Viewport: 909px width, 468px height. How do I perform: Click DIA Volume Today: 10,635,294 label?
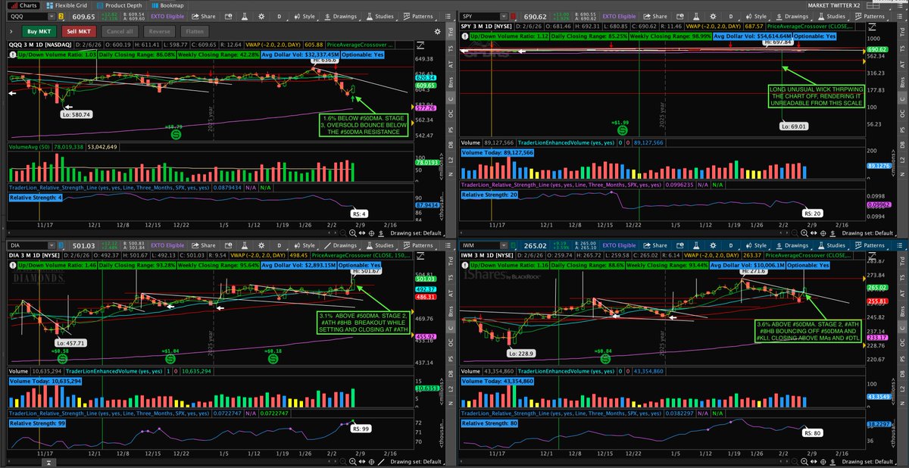pos(47,381)
